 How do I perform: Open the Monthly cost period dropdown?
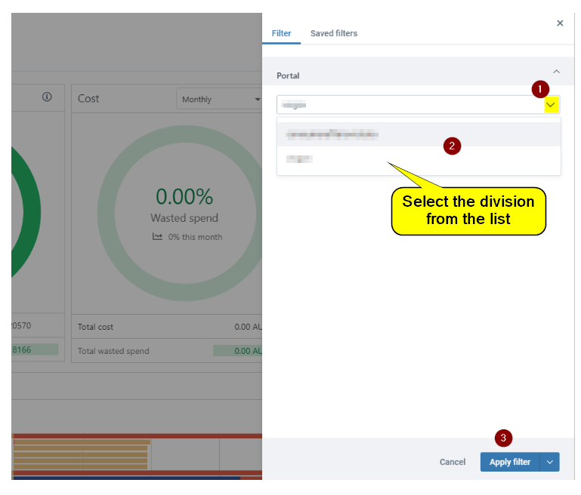click(219, 99)
